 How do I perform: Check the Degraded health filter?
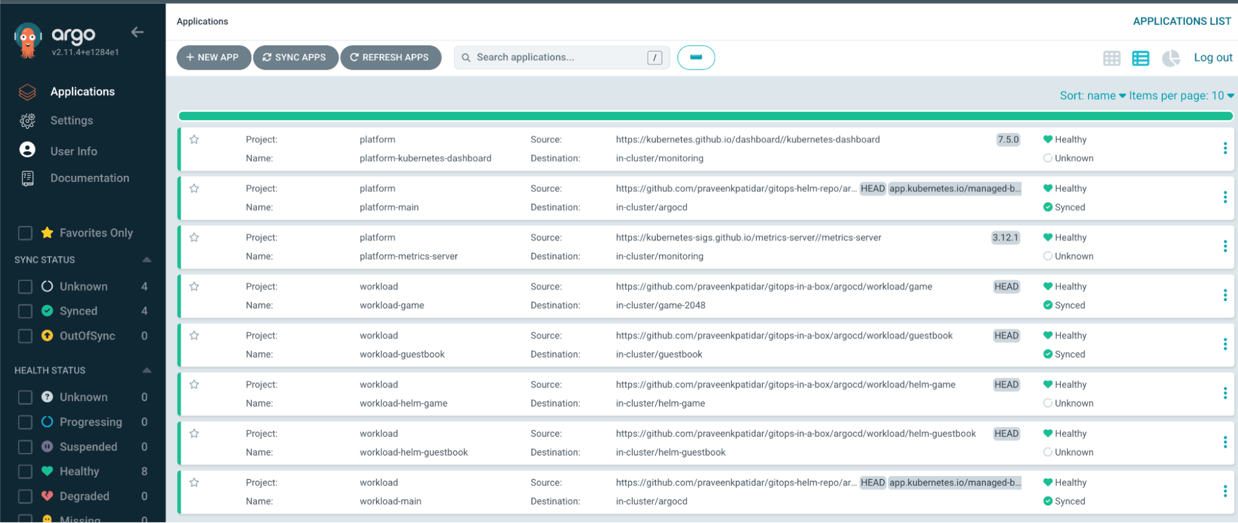(x=25, y=496)
